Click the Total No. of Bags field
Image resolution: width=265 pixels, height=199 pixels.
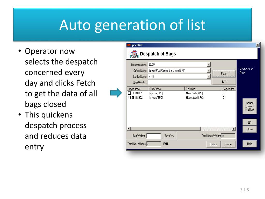coord(154,144)
